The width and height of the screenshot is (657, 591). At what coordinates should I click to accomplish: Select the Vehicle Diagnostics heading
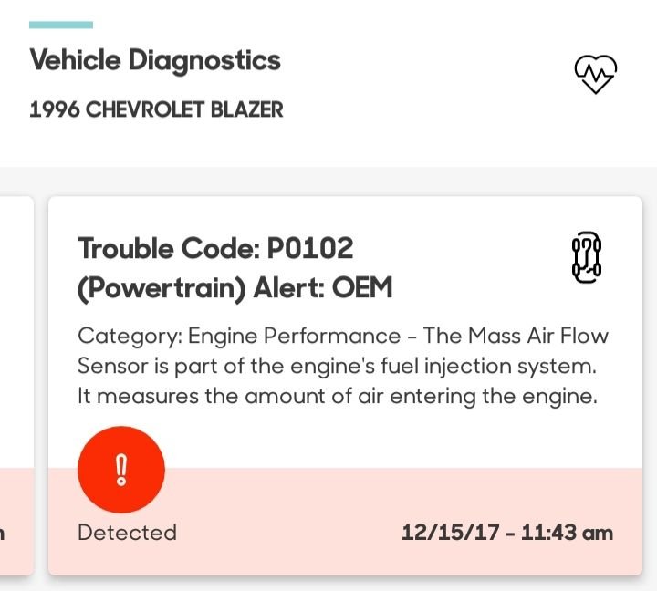(155, 61)
